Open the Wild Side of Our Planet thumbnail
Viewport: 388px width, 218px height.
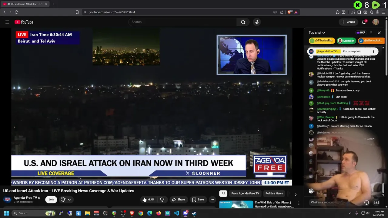click(x=236, y=204)
